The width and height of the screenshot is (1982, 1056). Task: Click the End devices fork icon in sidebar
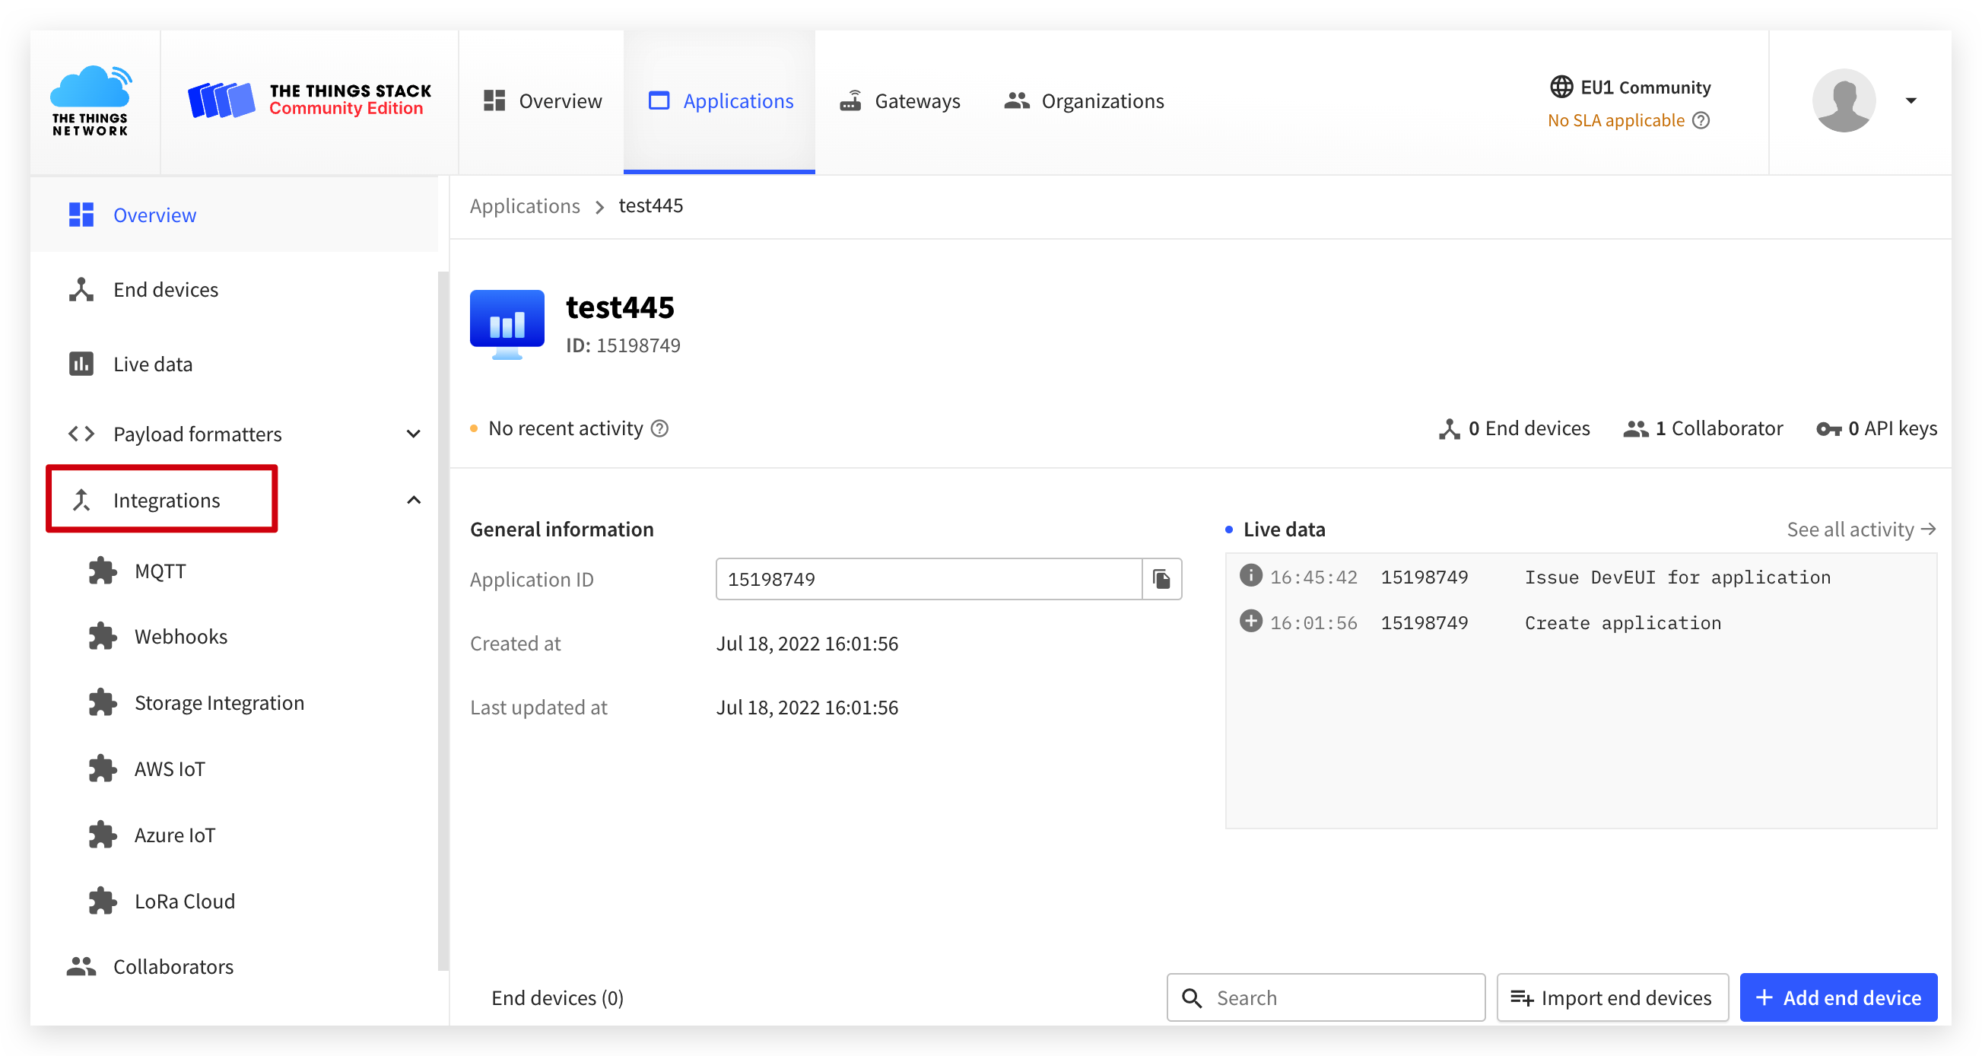(x=81, y=289)
